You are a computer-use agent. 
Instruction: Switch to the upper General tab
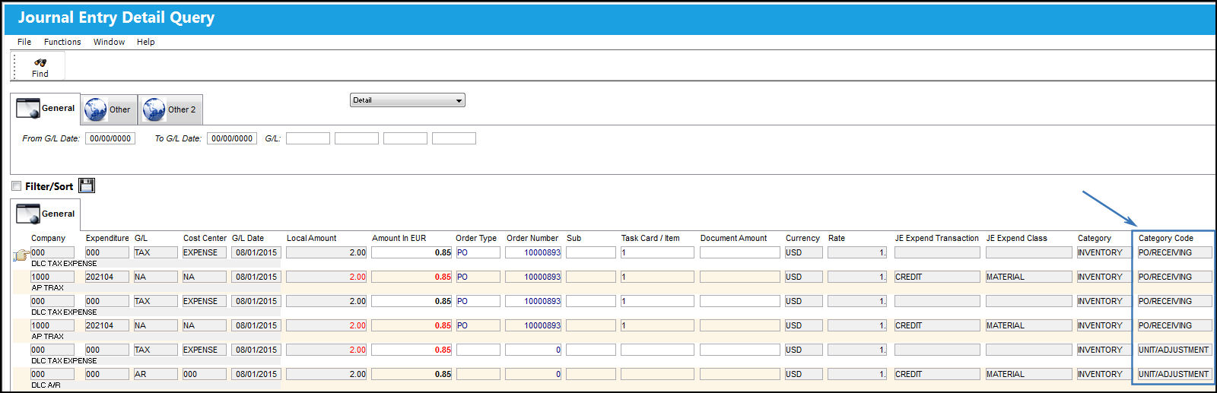[x=46, y=108]
